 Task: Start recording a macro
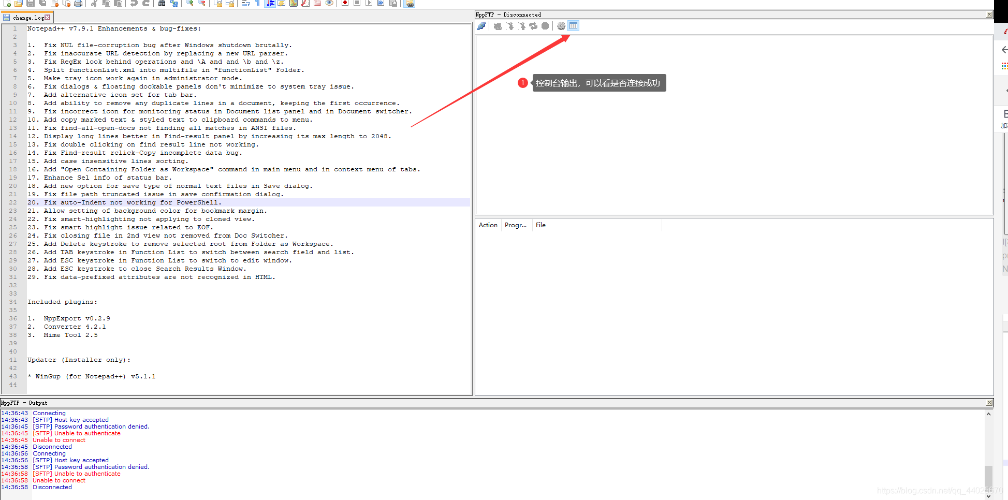(345, 3)
